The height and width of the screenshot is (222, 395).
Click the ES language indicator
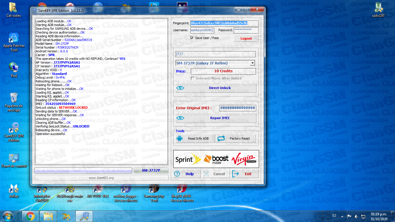(334, 216)
